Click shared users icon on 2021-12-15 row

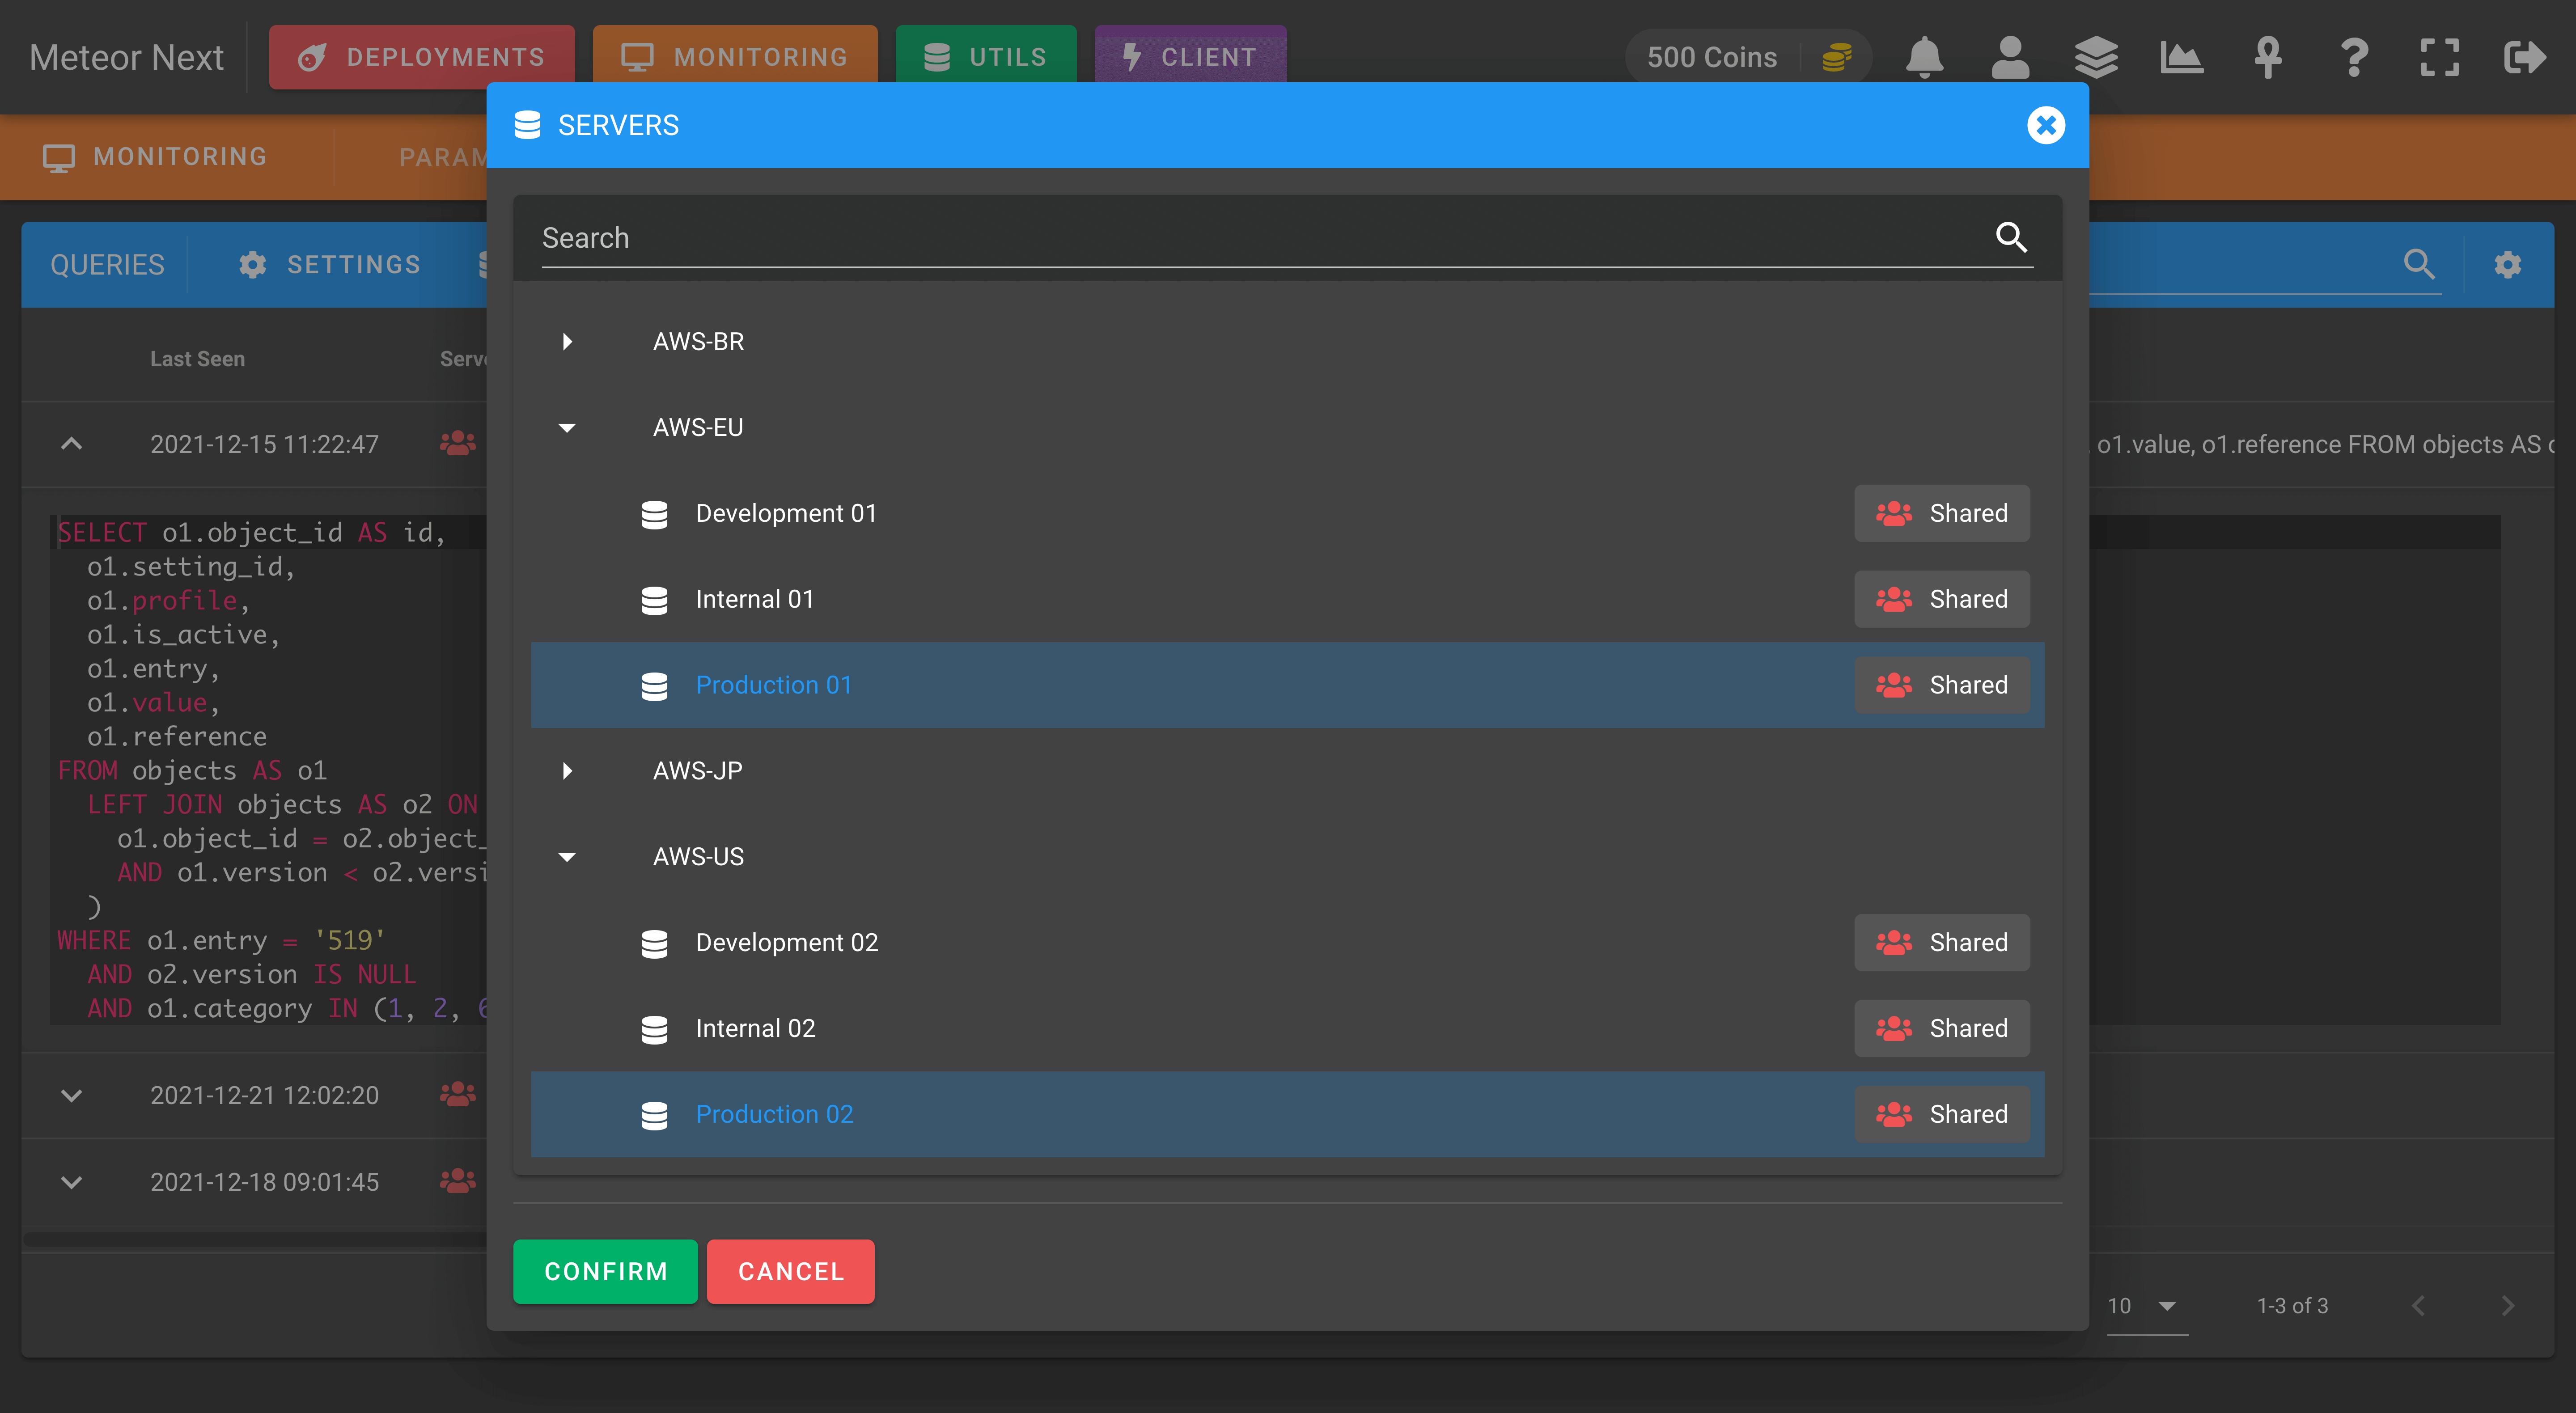tap(458, 443)
